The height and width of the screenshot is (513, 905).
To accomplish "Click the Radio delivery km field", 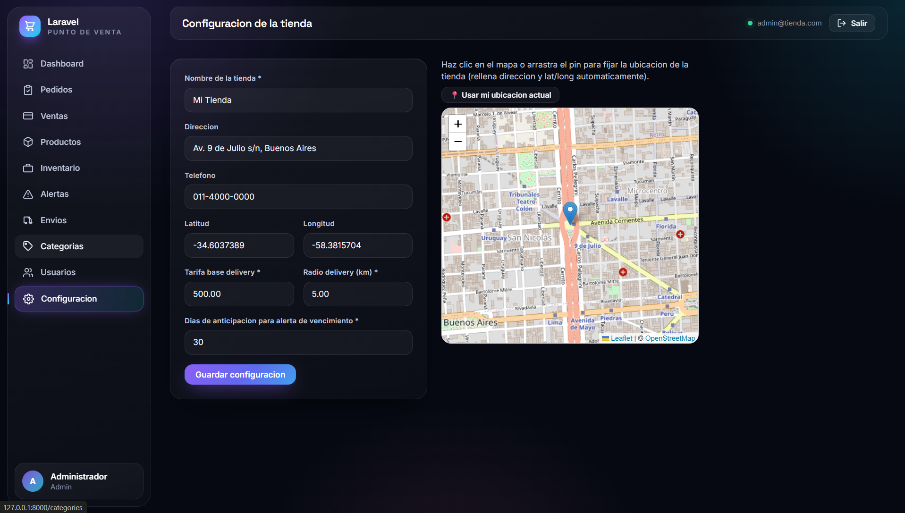I will (x=358, y=294).
